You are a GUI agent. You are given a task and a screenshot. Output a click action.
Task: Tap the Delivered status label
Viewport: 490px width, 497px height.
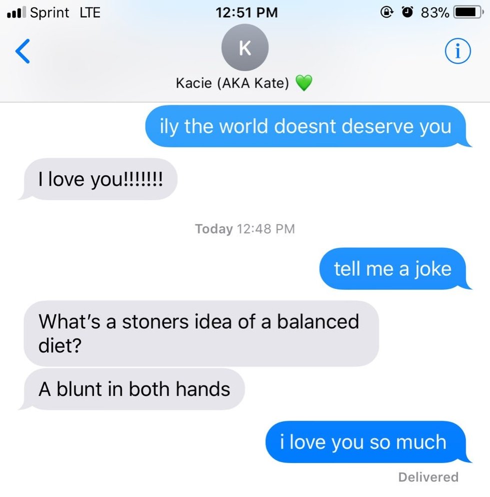click(x=428, y=477)
